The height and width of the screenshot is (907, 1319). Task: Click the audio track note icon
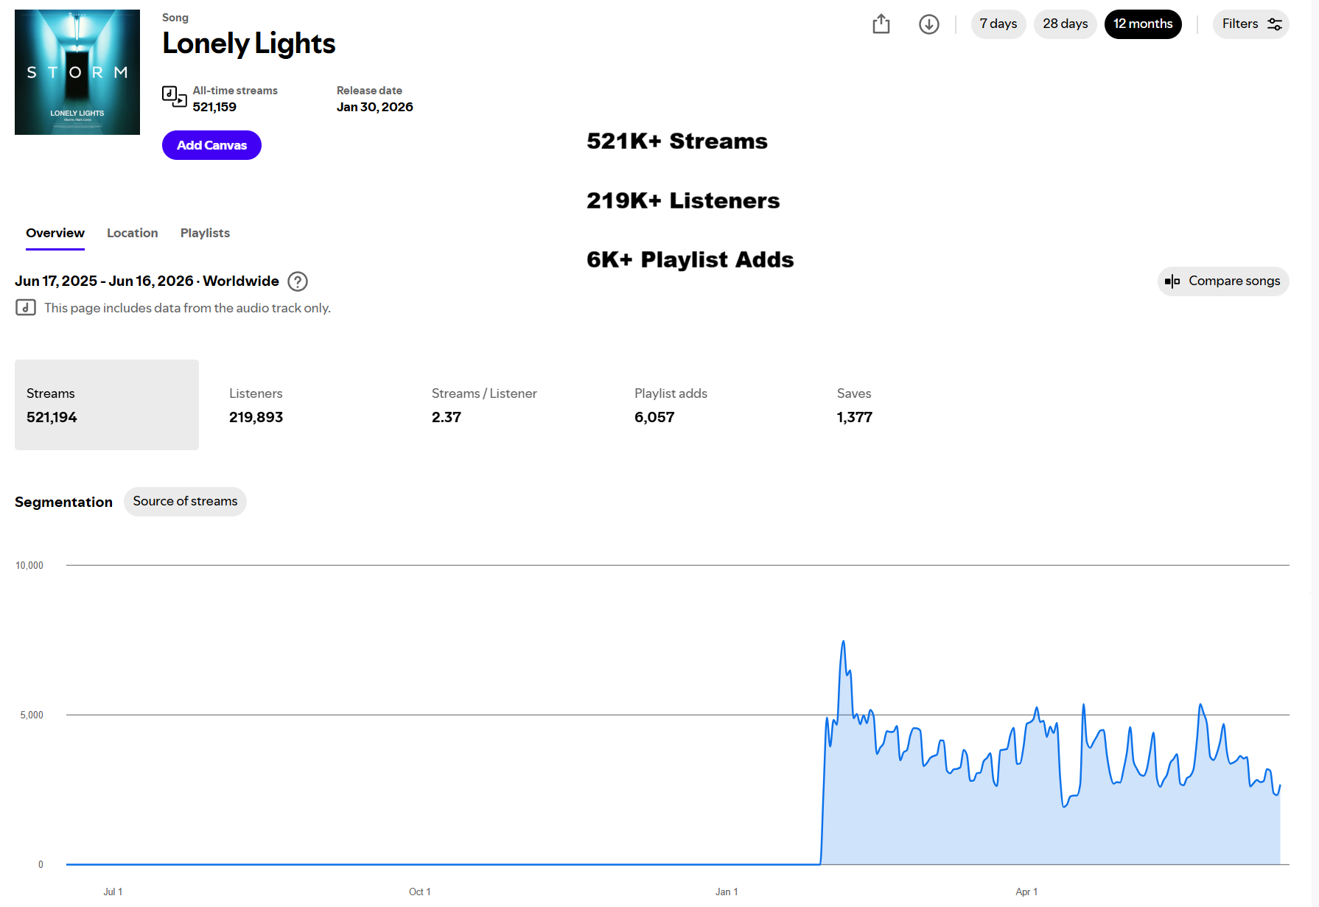coord(26,308)
